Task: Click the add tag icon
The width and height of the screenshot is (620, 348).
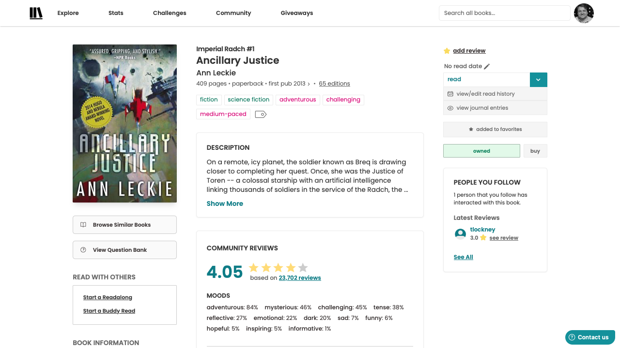Action: click(x=261, y=115)
